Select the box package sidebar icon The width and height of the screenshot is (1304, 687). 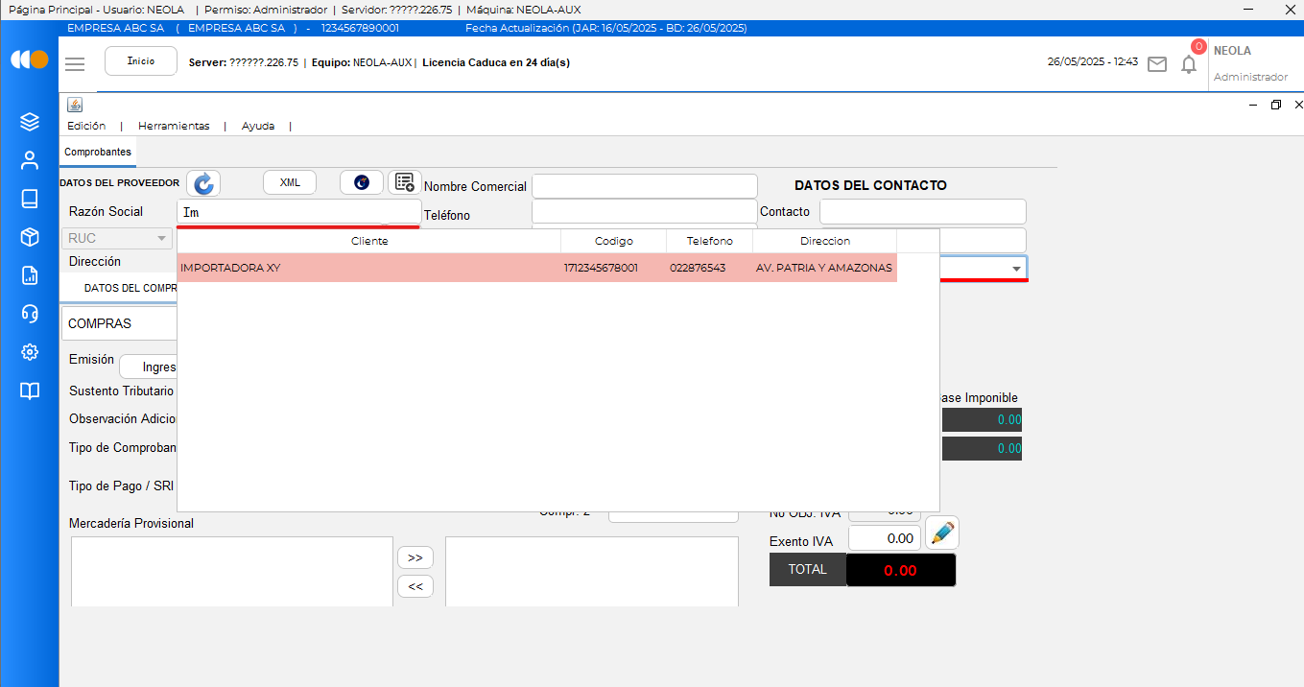(30, 237)
